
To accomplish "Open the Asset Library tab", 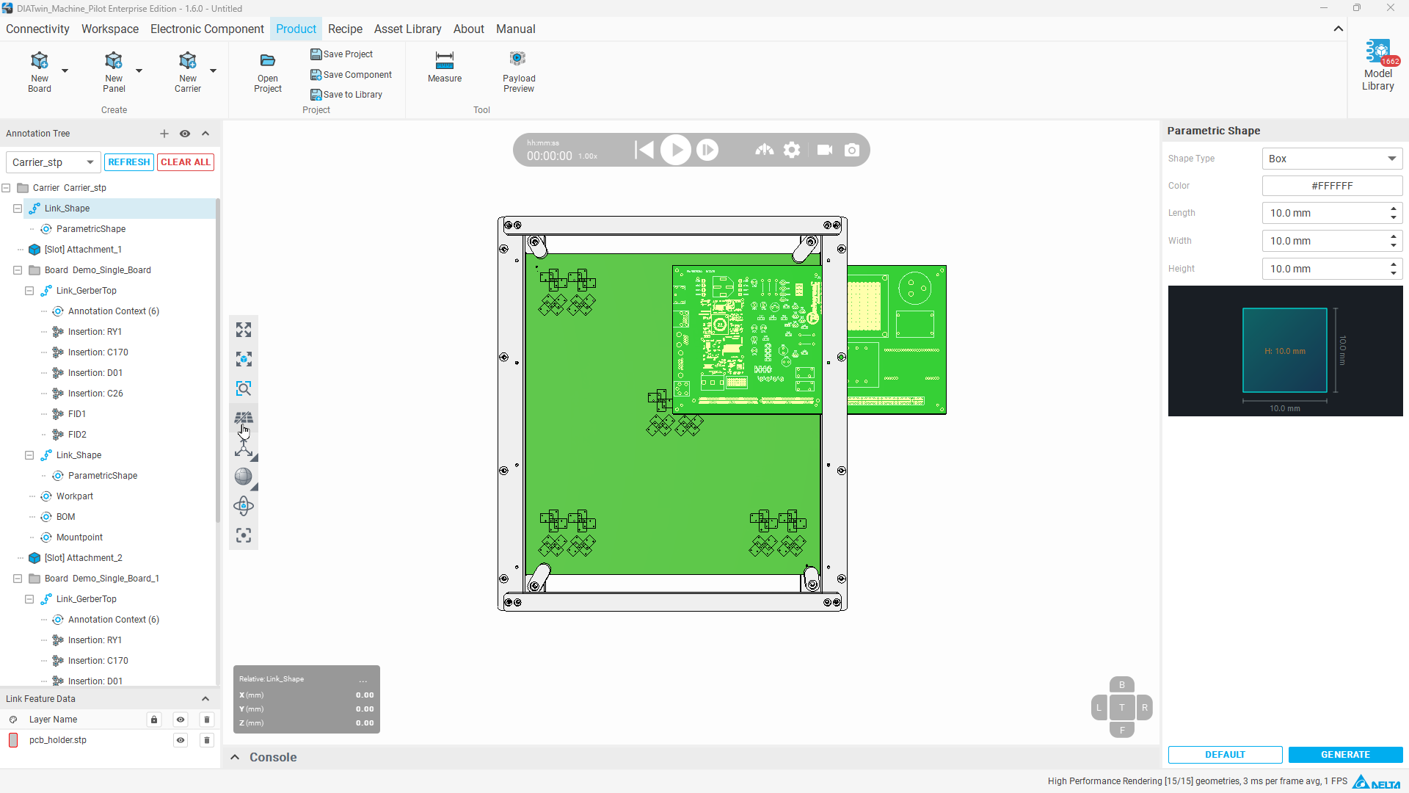I will tap(408, 29).
